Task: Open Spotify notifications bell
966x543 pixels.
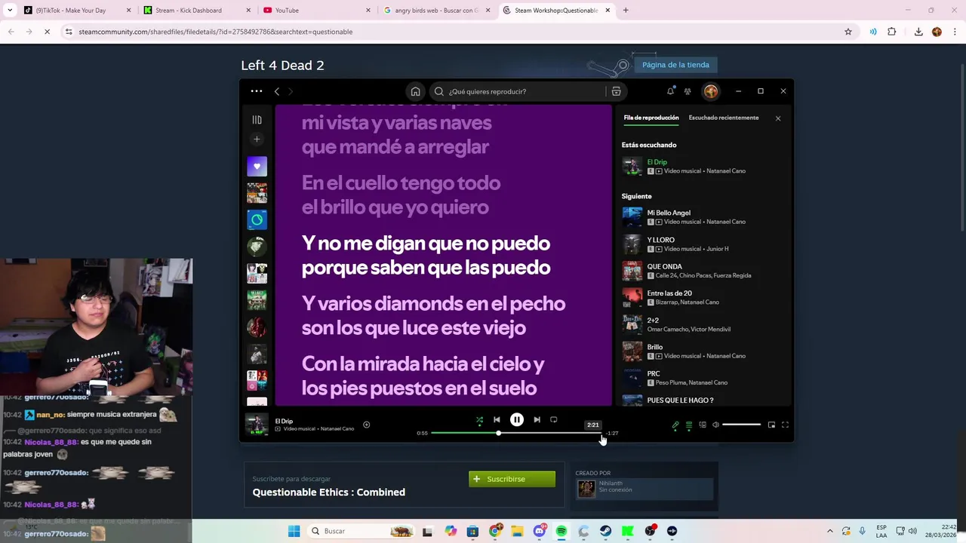Action: [670, 91]
